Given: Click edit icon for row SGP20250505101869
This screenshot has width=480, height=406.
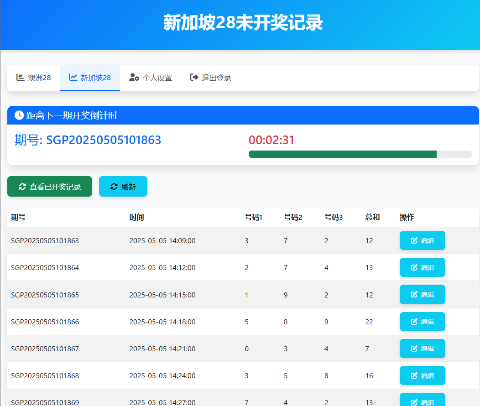Looking at the screenshot, I should tap(414, 402).
